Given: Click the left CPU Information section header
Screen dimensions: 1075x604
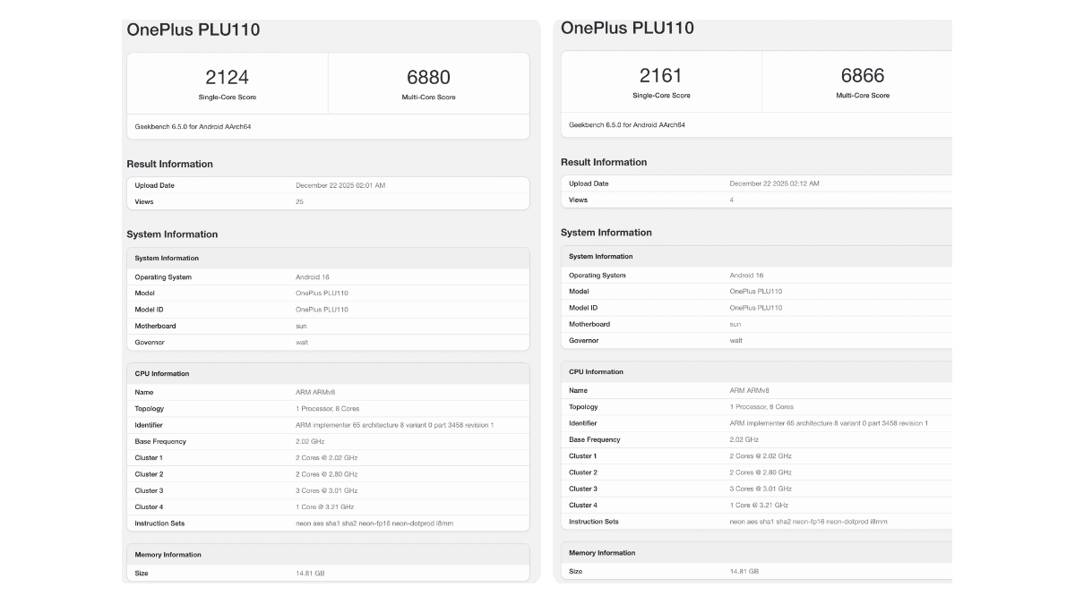Looking at the screenshot, I should point(161,373).
